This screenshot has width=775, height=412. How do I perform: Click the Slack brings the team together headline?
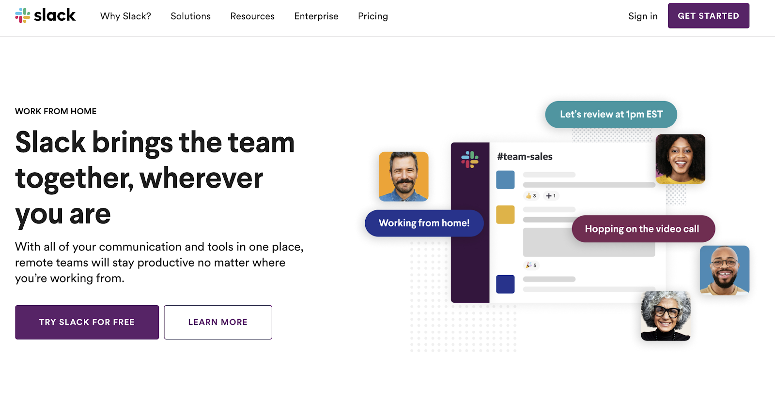pos(155,178)
